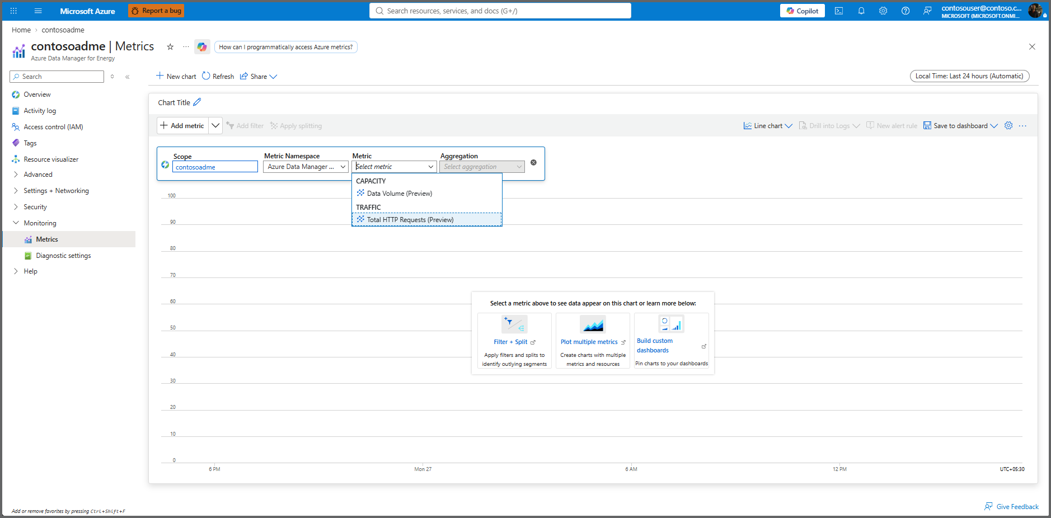Select Metrics in the Monitoring section
The image size is (1051, 518).
tap(70, 239)
